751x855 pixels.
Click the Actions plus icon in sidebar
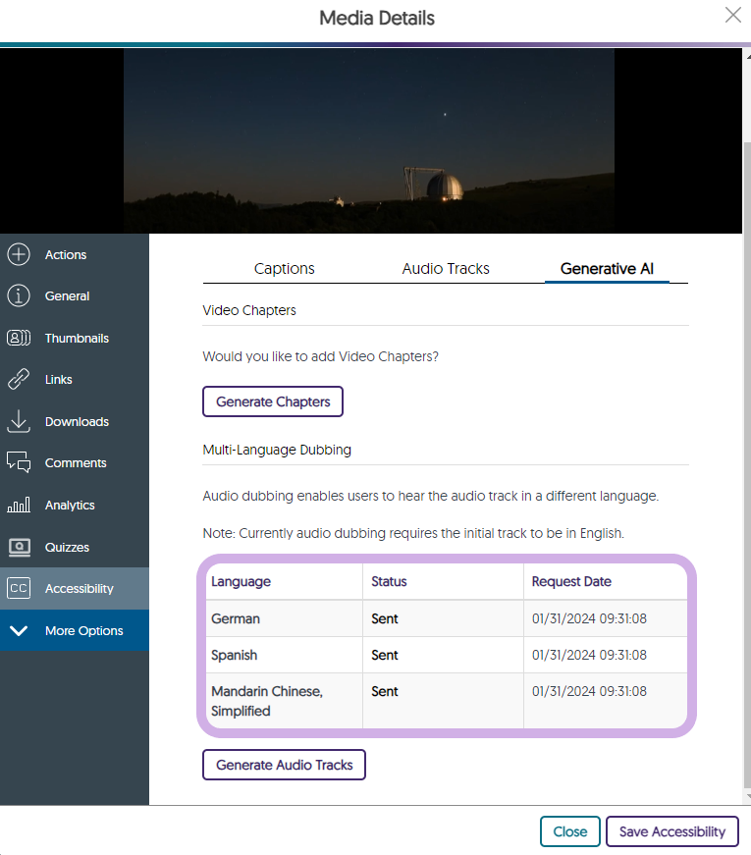19,255
